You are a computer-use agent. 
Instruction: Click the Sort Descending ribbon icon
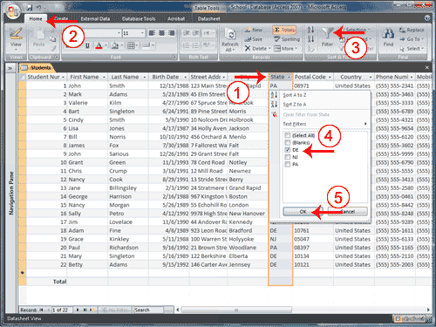310,38
